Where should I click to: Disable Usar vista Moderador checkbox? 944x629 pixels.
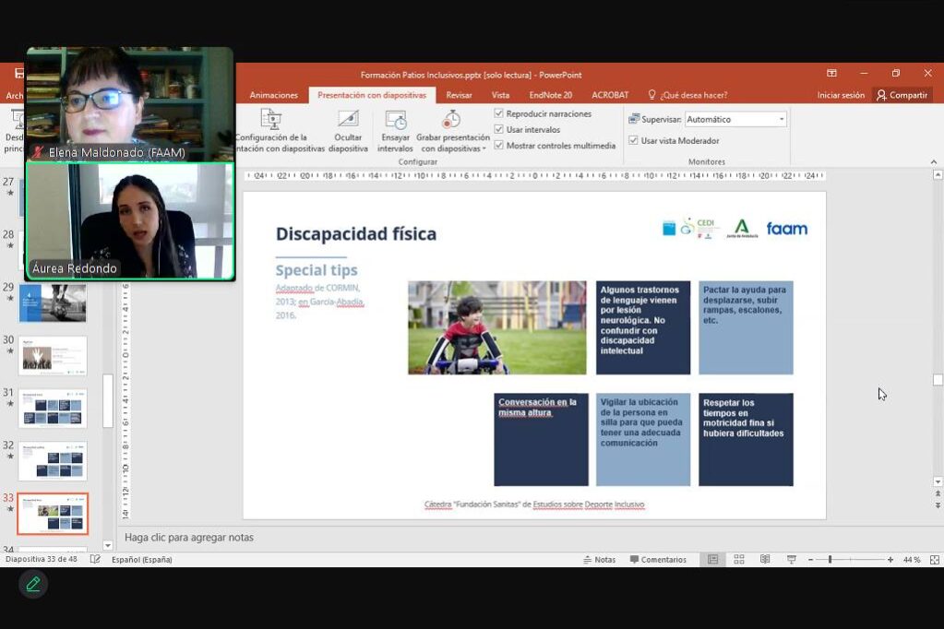pos(633,140)
